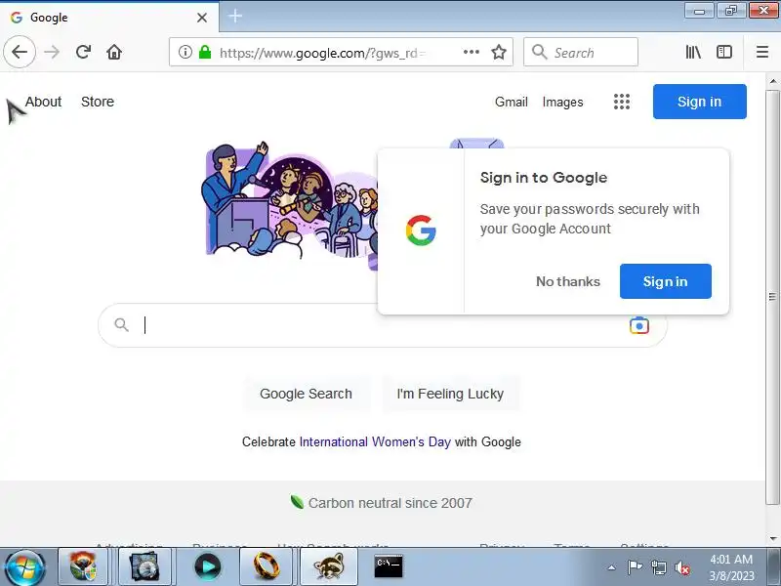
Task: Open the Firefox hamburger menu
Action: tap(762, 52)
